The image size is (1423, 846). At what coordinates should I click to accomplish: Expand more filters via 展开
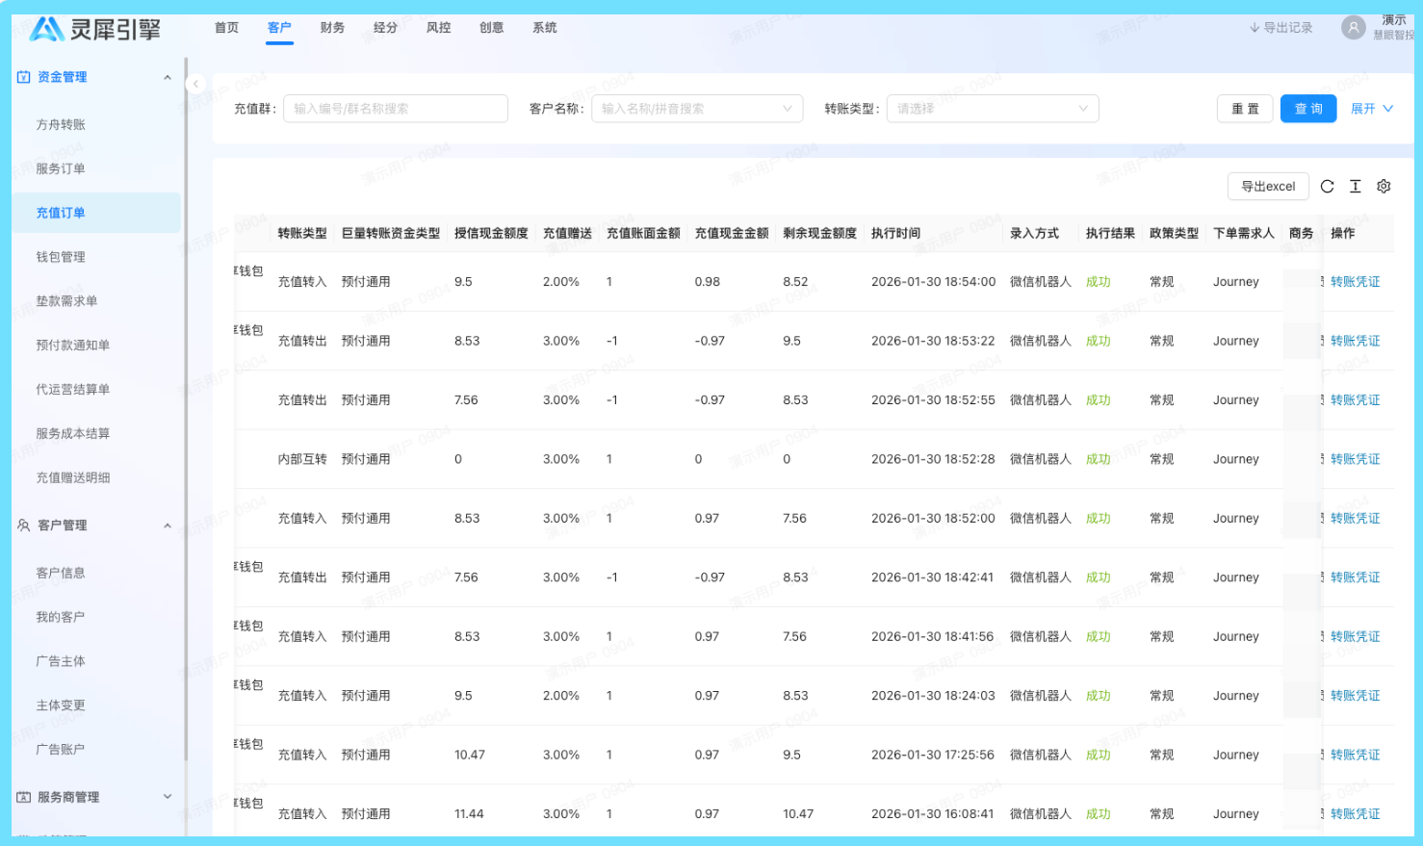click(x=1372, y=109)
